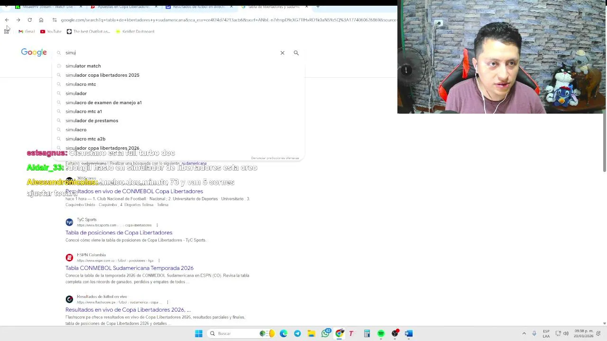Choose suggestion simulacro mtc
This screenshot has width=607, height=341.
pyautogui.click(x=178, y=84)
